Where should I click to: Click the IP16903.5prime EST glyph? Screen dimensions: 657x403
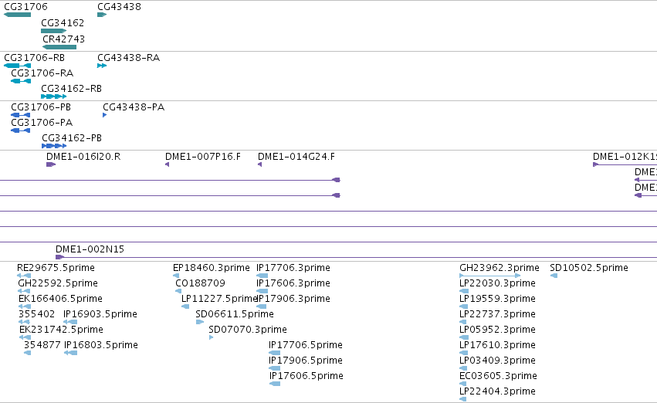point(70,322)
